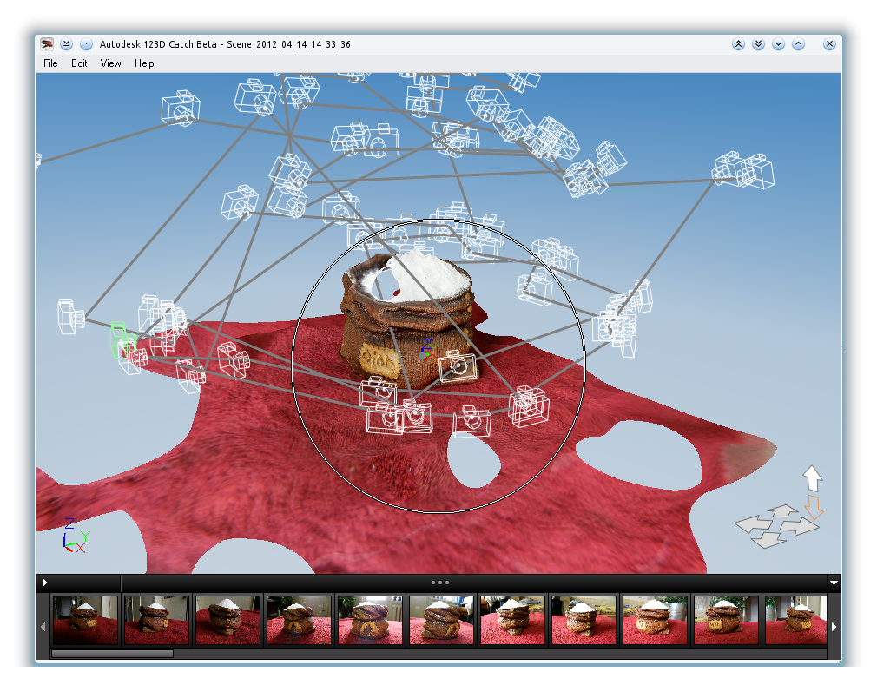
Task: Toggle the on-all-desktops dot button in the title bar
Action: tap(86, 44)
